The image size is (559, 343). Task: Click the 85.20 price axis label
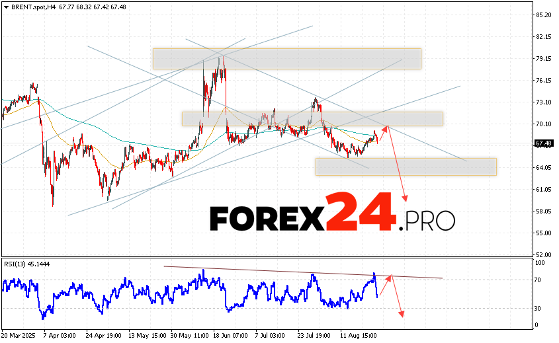[544, 15]
